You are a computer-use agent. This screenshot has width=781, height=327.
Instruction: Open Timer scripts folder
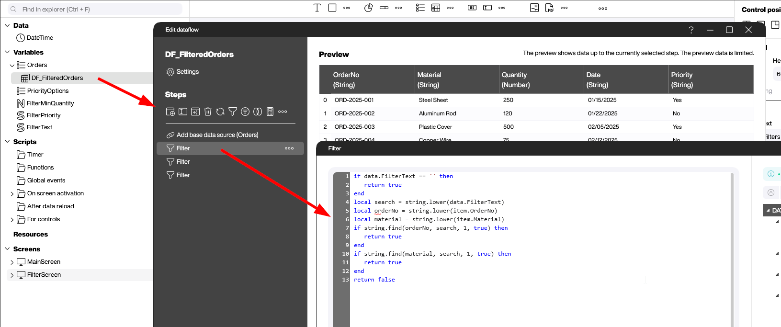(x=35, y=155)
